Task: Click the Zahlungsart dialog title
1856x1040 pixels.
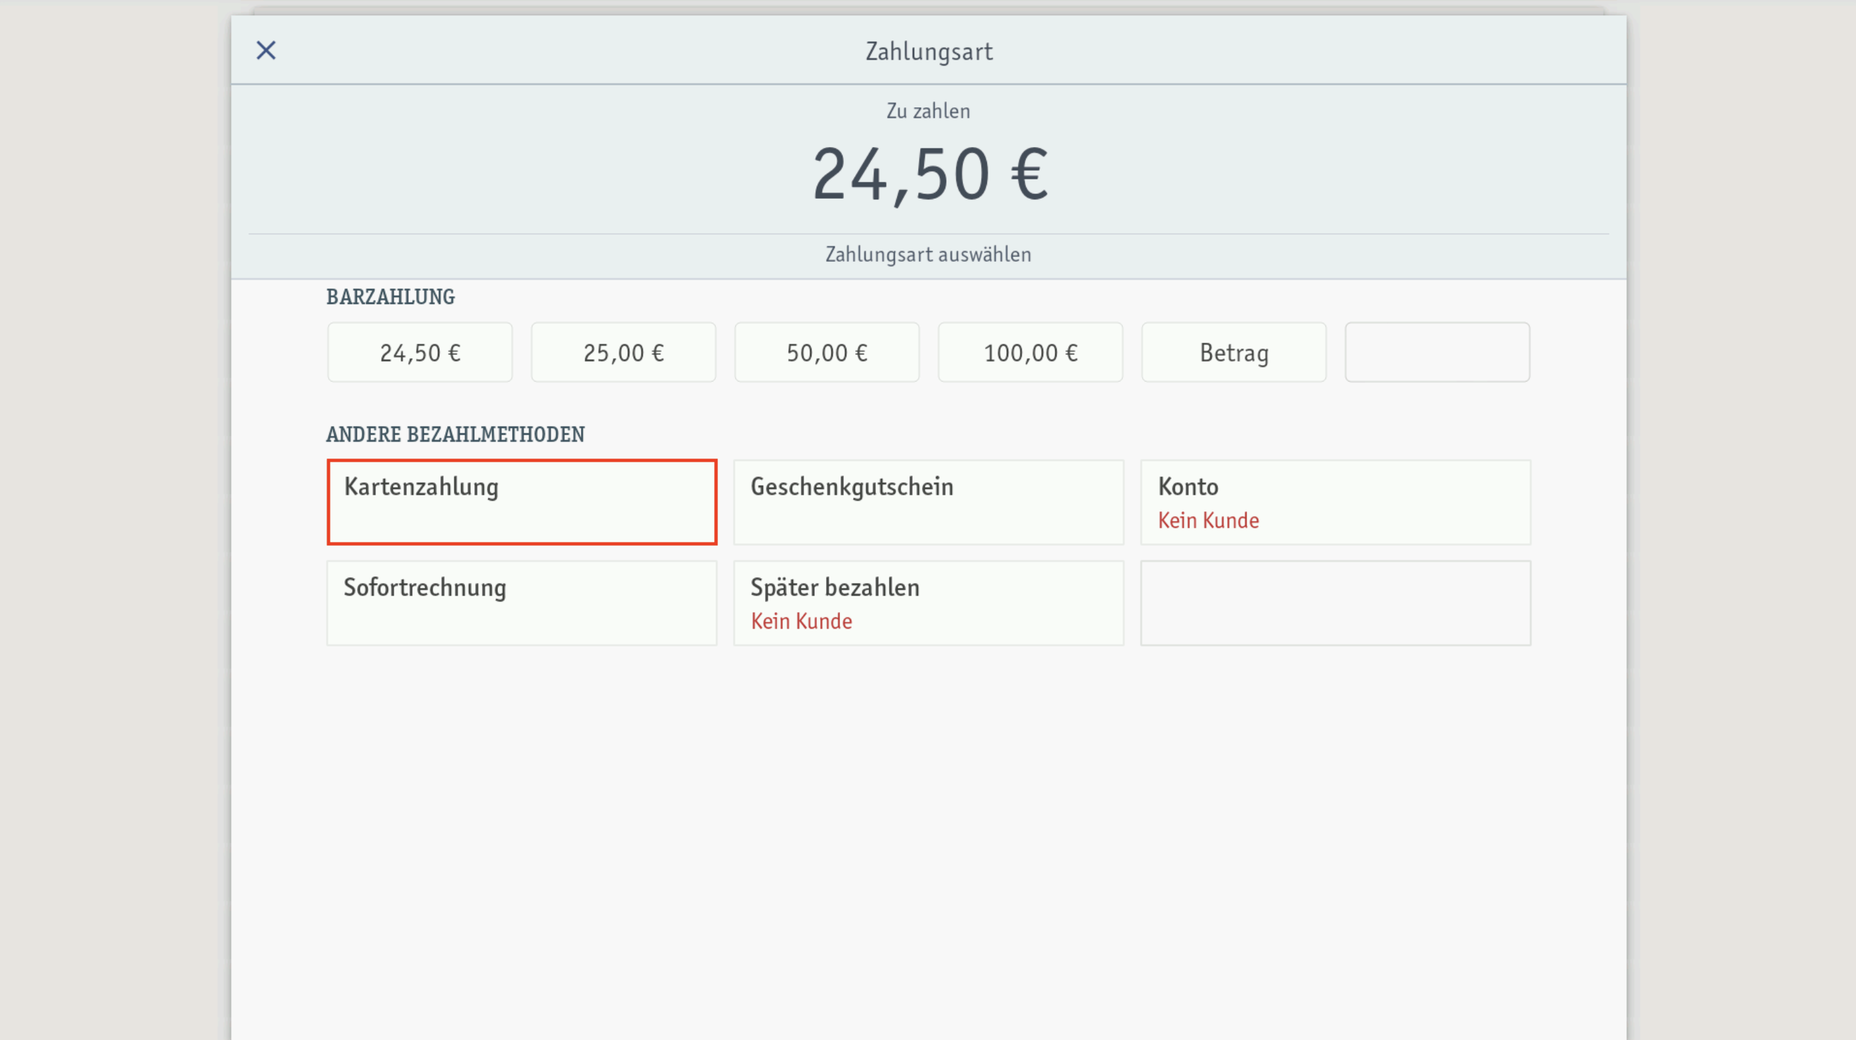Action: [929, 52]
